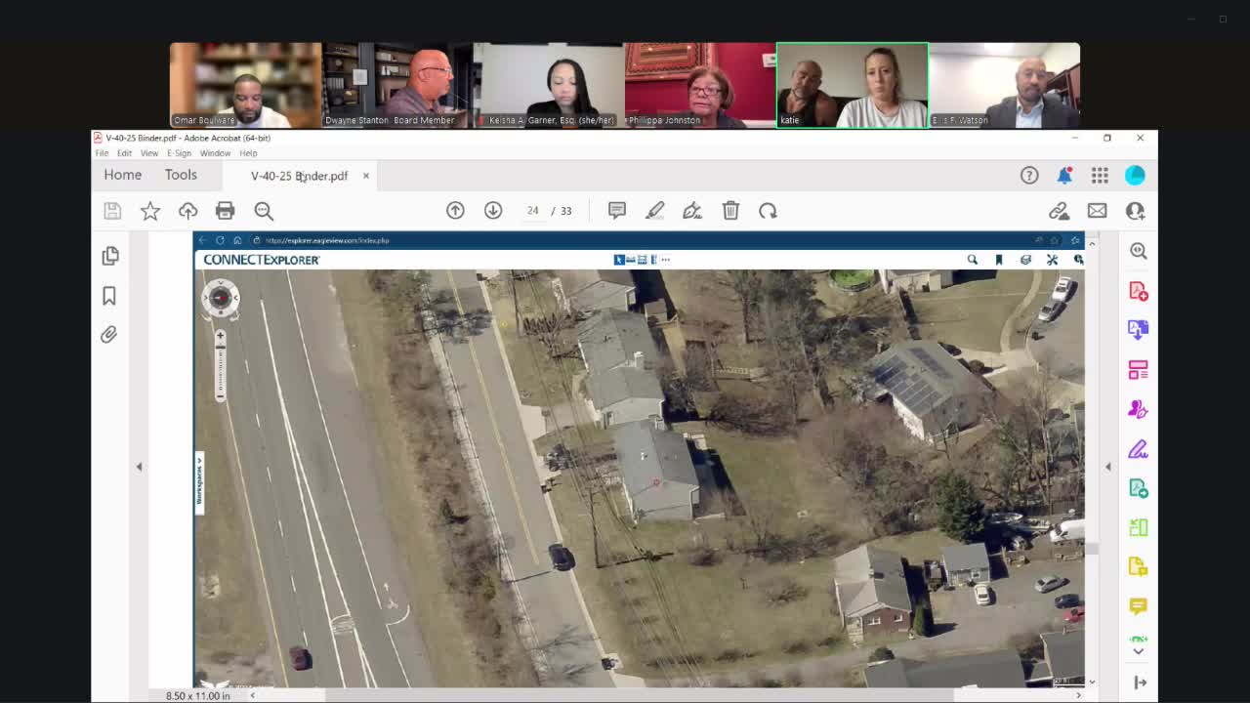The image size is (1250, 703).
Task: Open the File menu
Action: pyautogui.click(x=102, y=153)
